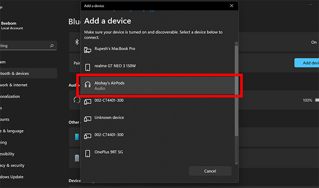This screenshot has width=319, height=188.
Task: Click the Settings search field
Action: pos(28,46)
